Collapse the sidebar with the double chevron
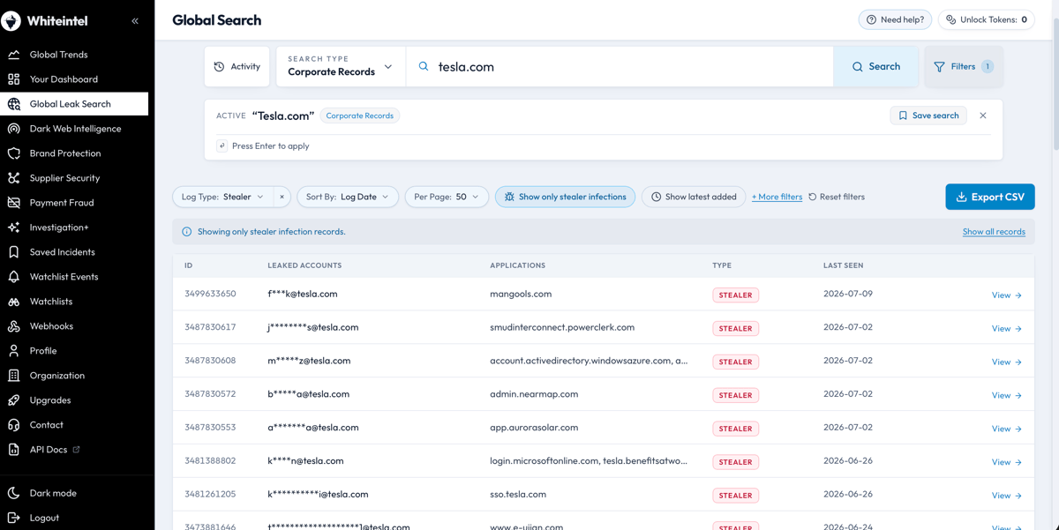Viewport: 1059px width, 530px height. pos(135,20)
